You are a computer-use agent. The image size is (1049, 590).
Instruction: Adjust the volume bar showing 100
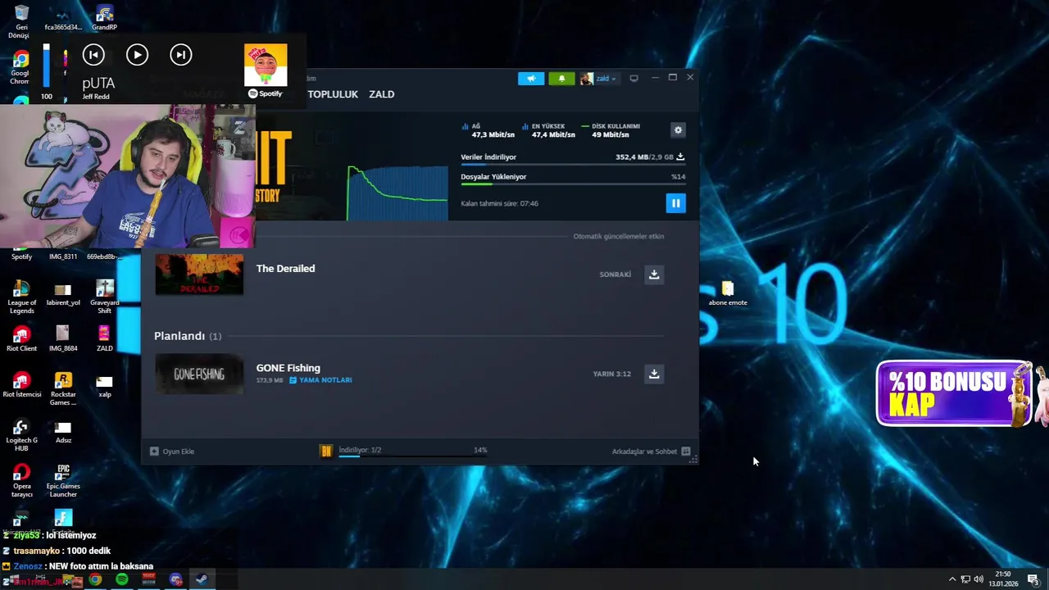point(47,66)
